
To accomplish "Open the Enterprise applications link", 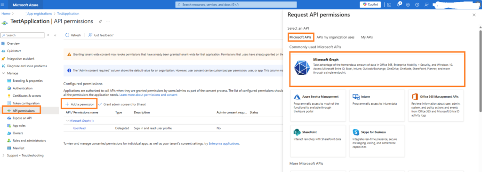I will coord(224,143).
